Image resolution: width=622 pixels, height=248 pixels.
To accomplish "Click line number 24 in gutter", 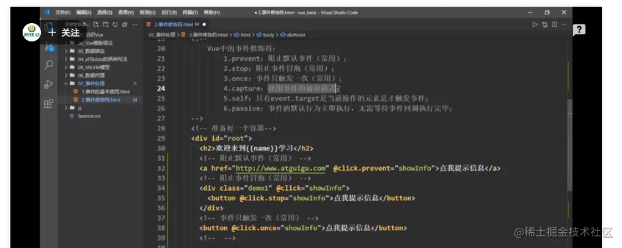I will click(161, 88).
